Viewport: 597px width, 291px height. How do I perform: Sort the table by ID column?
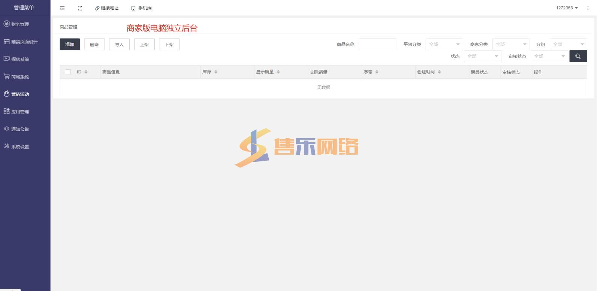pyautogui.click(x=86, y=72)
